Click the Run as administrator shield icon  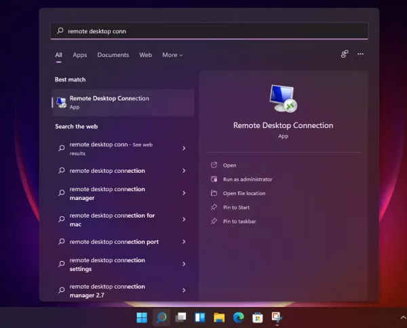pyautogui.click(x=214, y=179)
